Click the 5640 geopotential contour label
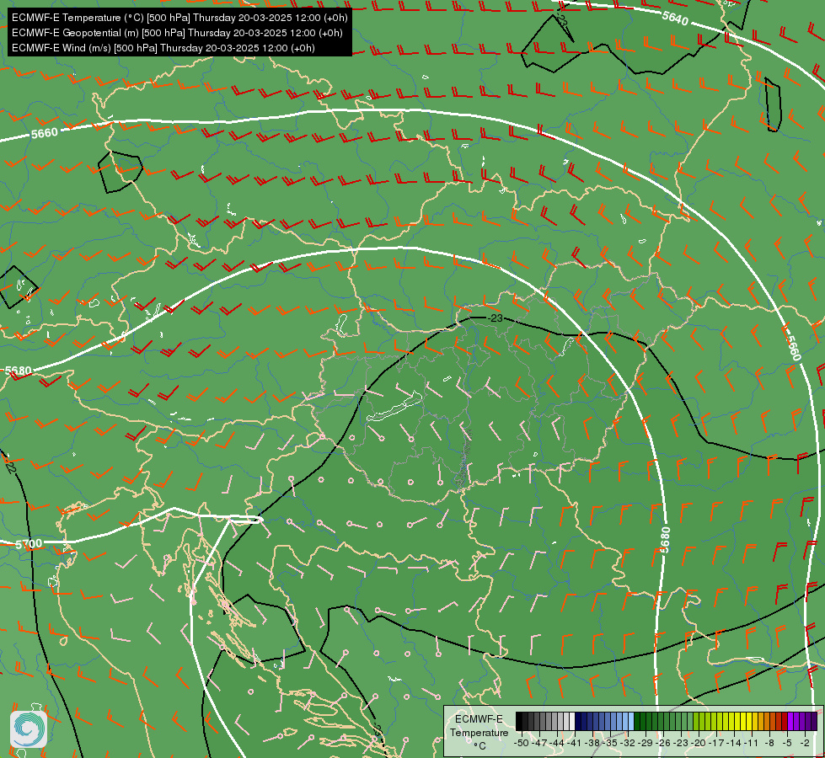The image size is (825, 758). (x=675, y=18)
